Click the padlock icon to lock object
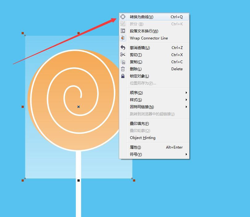Image resolution: width=250 pixels, height=217 pixels. click(123, 76)
